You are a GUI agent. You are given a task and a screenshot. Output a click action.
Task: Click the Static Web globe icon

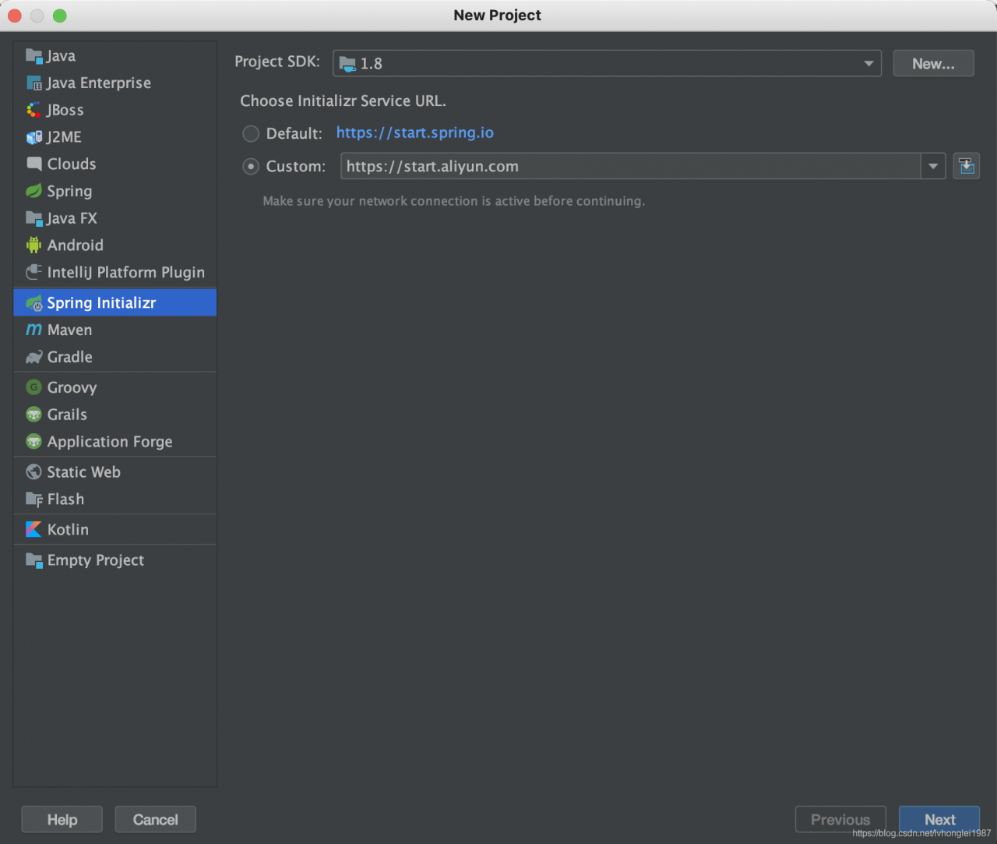(33, 472)
